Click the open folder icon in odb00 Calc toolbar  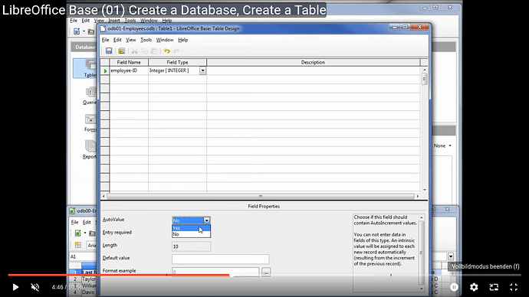click(x=92, y=233)
